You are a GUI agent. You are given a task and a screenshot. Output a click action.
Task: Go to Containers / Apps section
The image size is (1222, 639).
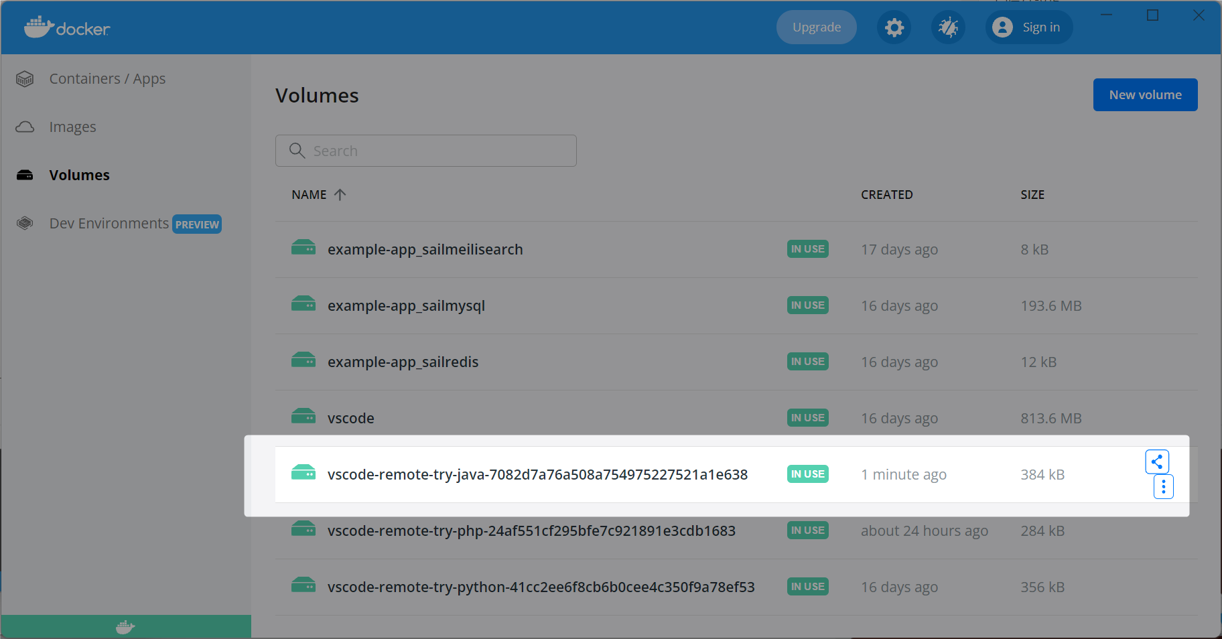click(x=107, y=79)
